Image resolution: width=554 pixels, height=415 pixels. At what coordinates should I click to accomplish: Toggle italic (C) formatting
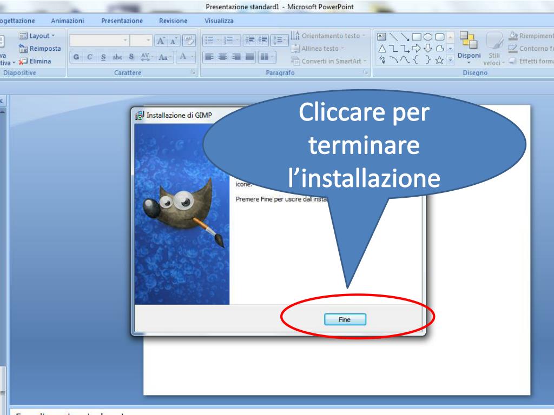pos(89,57)
